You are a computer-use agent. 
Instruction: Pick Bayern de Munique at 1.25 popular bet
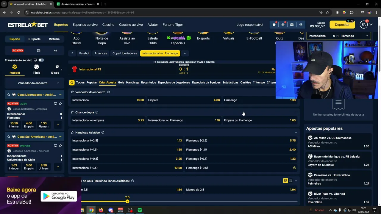point(338,160)
